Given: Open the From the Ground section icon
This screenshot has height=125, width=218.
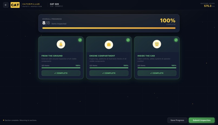Looking at the screenshot, I should click(61, 44).
